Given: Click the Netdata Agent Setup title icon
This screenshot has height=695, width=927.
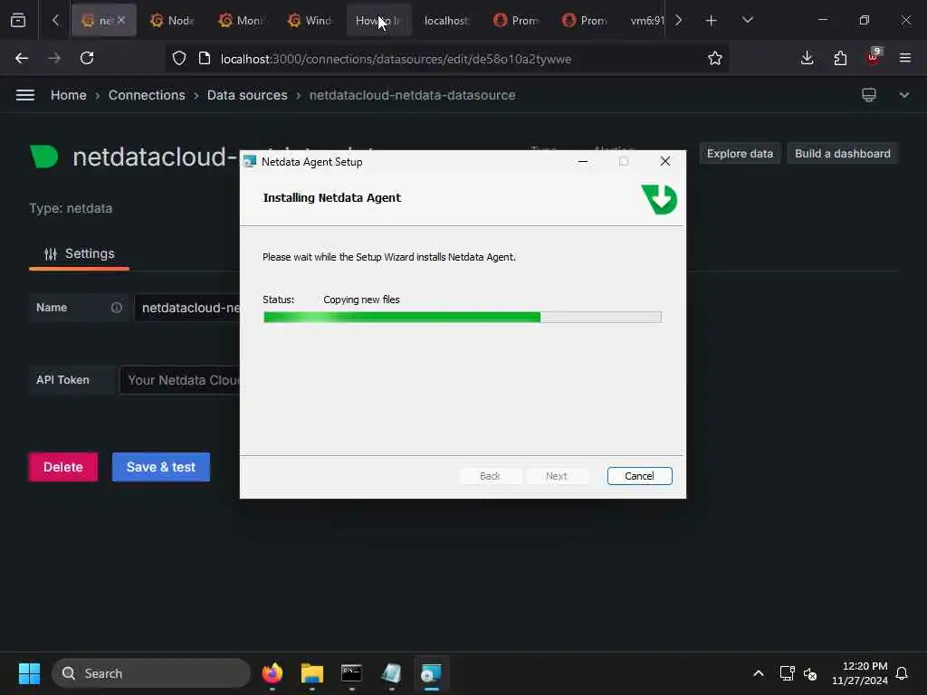Looking at the screenshot, I should 250,162.
